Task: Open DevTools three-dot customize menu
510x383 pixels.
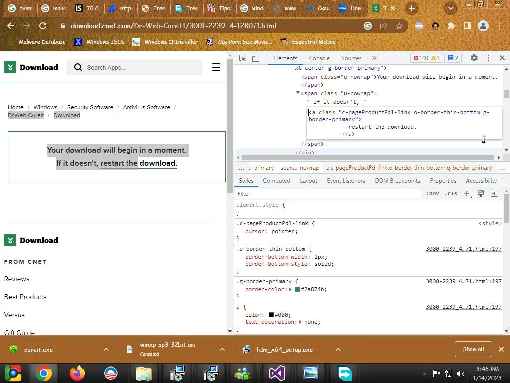Action: tap(488, 58)
